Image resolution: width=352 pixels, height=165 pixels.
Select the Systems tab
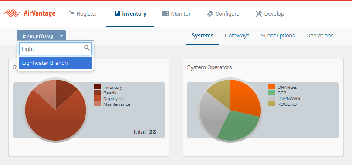coord(202,35)
